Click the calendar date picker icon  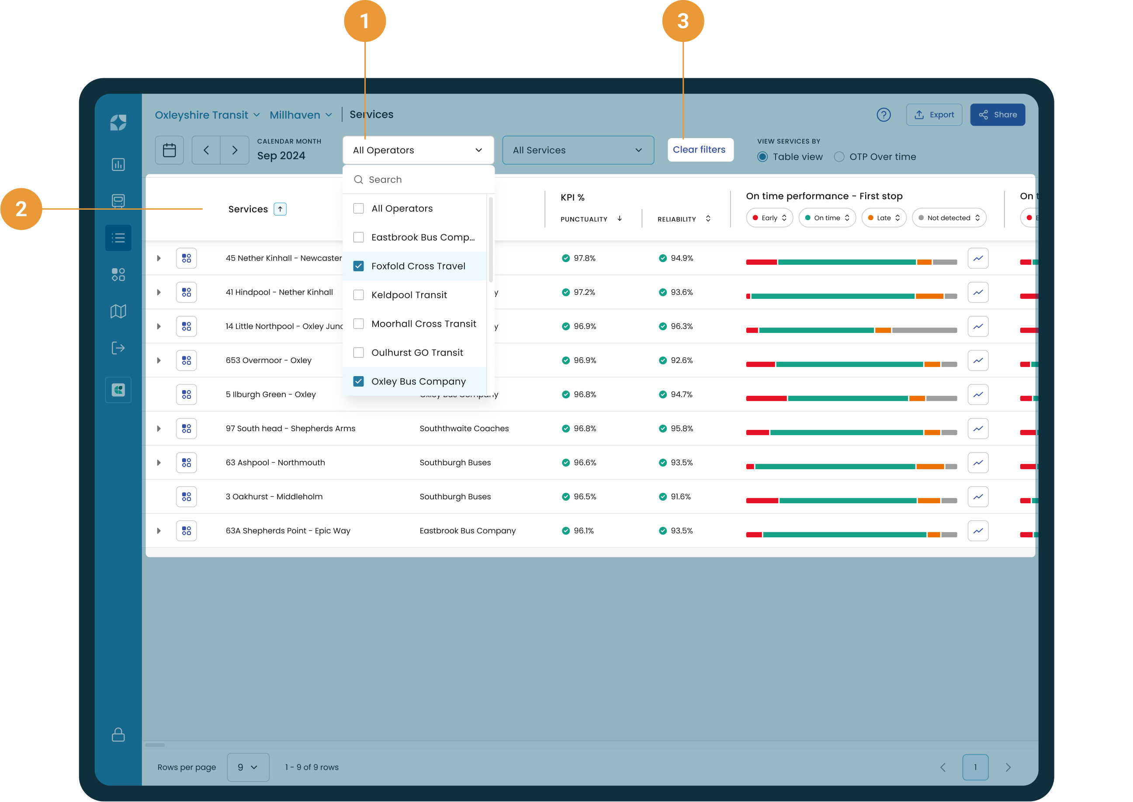[169, 150]
